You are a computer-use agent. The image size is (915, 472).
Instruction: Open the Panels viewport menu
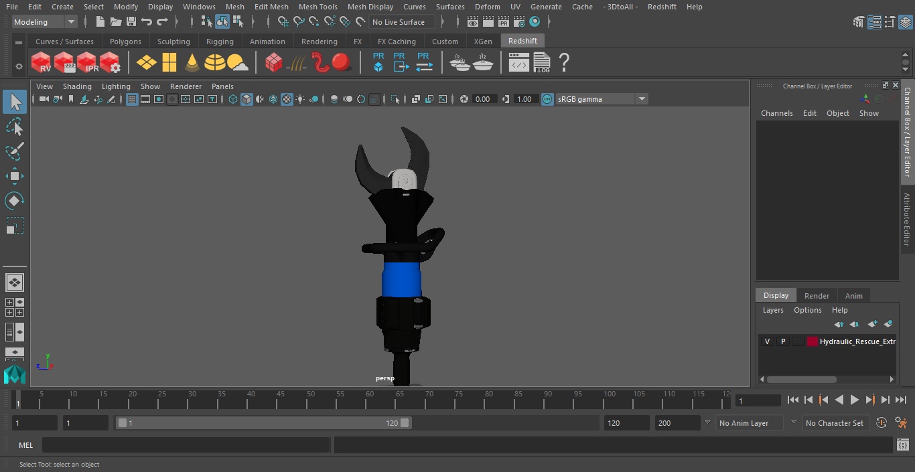[222, 86]
